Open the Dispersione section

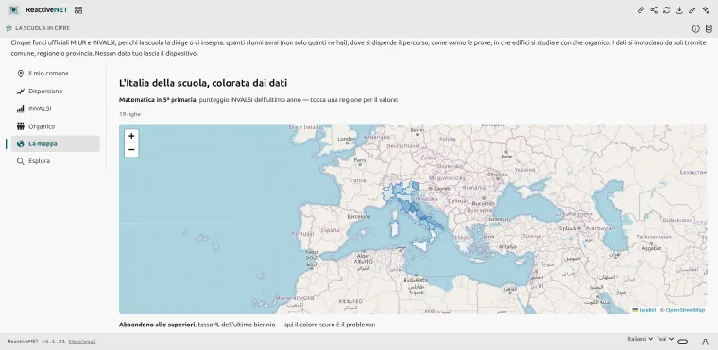pos(56,92)
